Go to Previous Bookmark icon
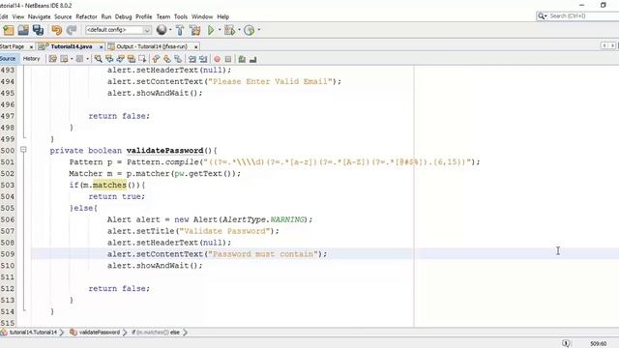 156,59
